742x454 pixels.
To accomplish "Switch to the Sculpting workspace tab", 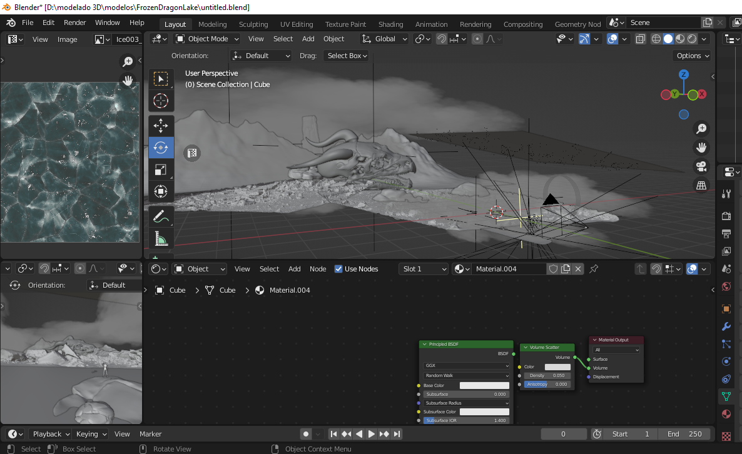I will (253, 24).
